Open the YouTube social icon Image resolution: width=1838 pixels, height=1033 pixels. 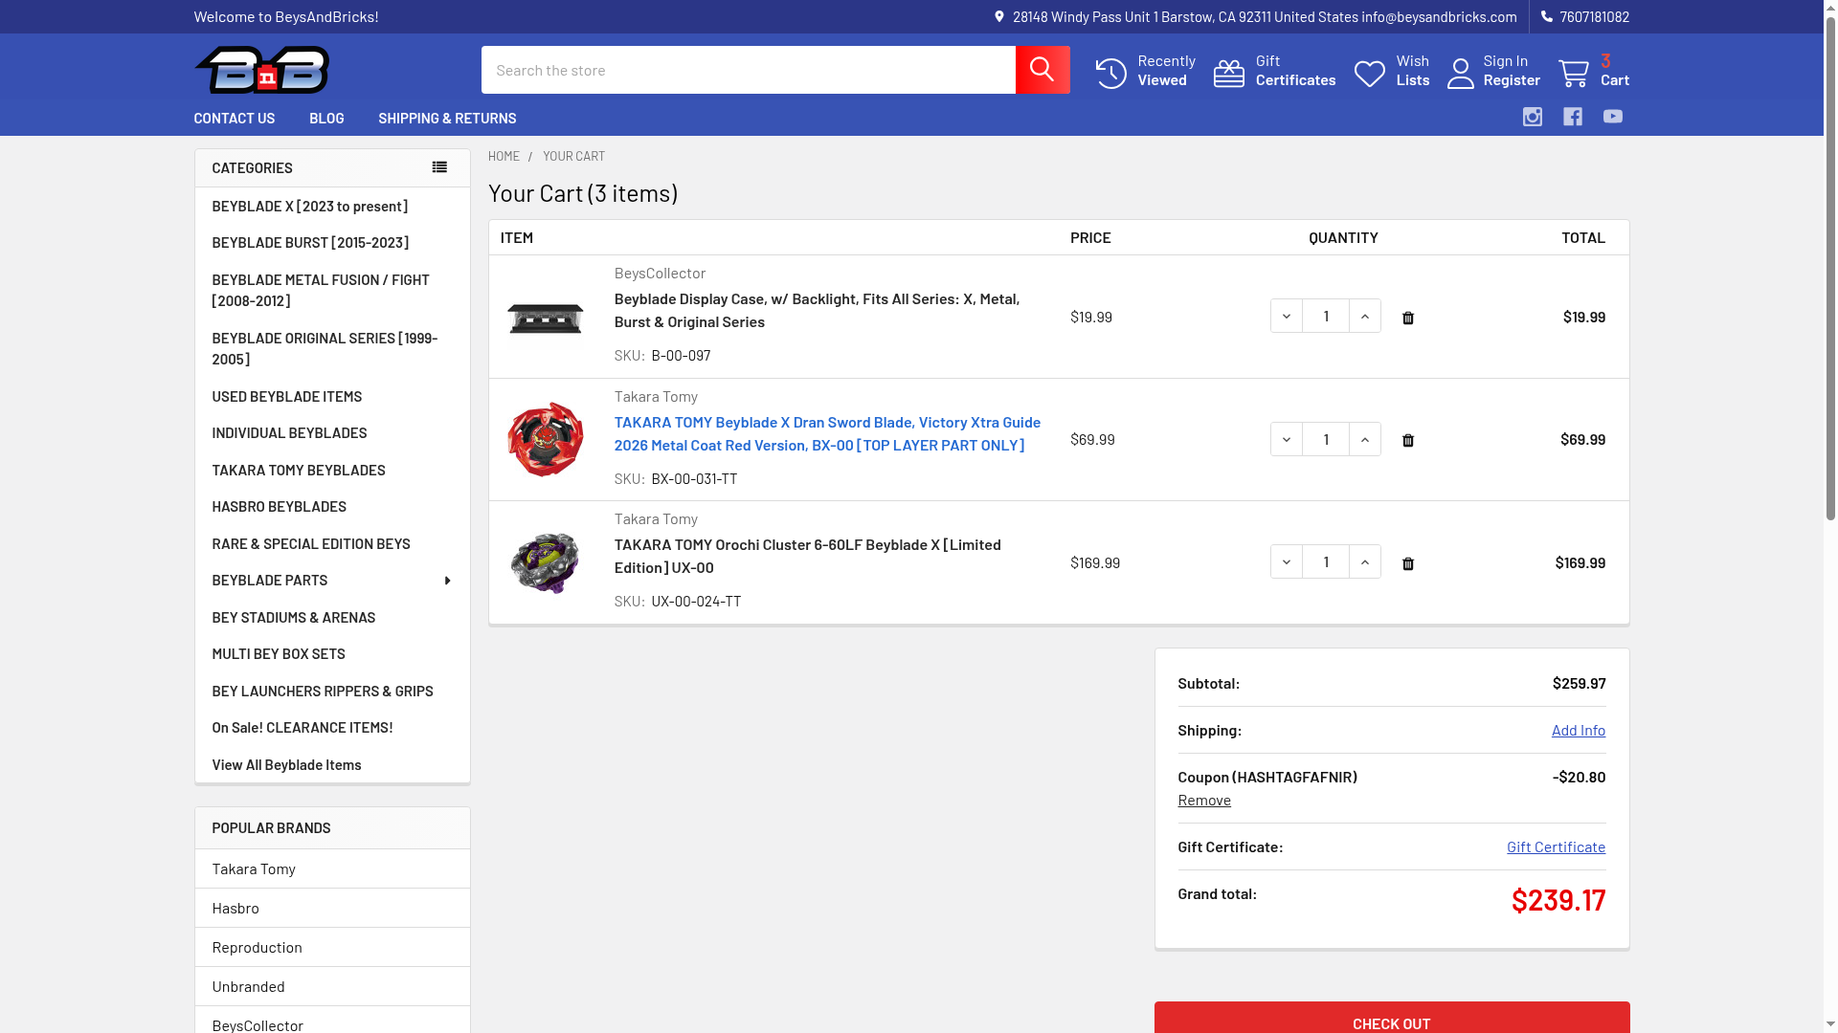[x=1612, y=117]
